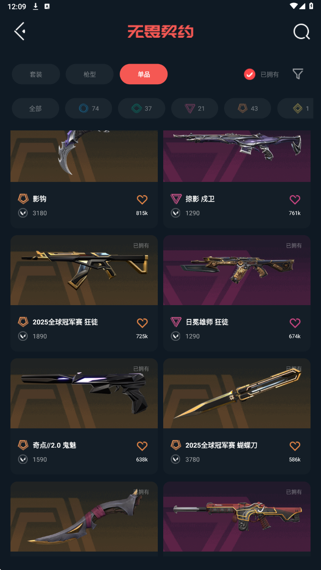Tap the heart on 奇点//2.0 鬼魅
Image resolution: width=321 pixels, height=570 pixels.
point(142,446)
